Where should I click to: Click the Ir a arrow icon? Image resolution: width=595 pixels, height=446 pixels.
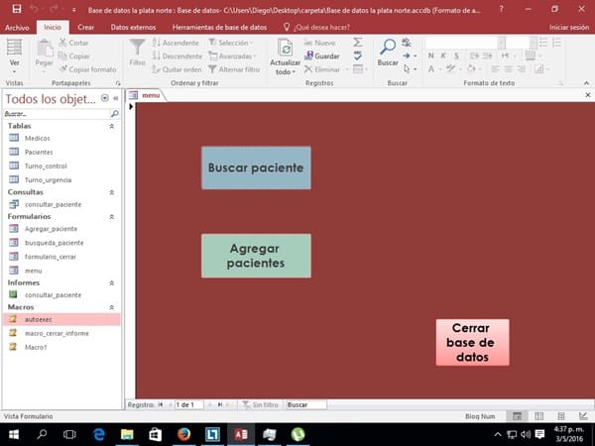point(407,56)
